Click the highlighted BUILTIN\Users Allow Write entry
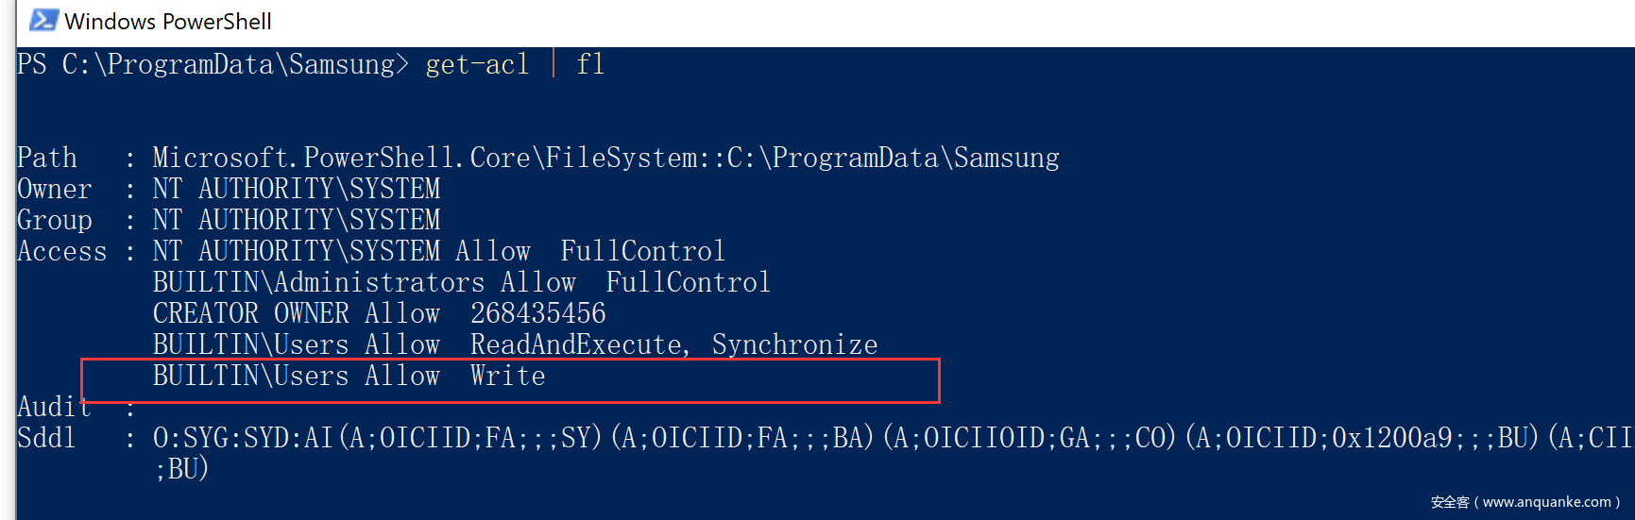The height and width of the screenshot is (520, 1635). tap(349, 376)
